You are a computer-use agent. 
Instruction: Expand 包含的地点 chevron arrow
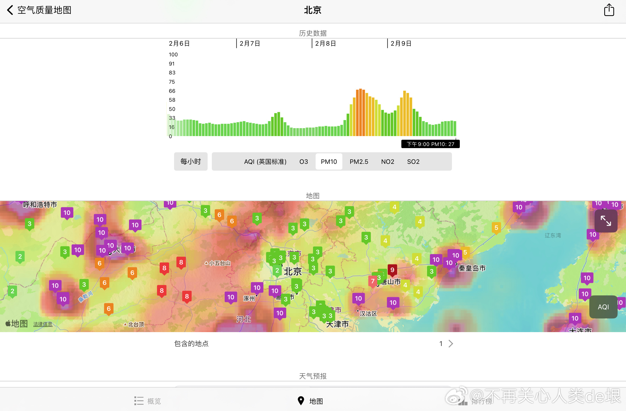tap(451, 343)
